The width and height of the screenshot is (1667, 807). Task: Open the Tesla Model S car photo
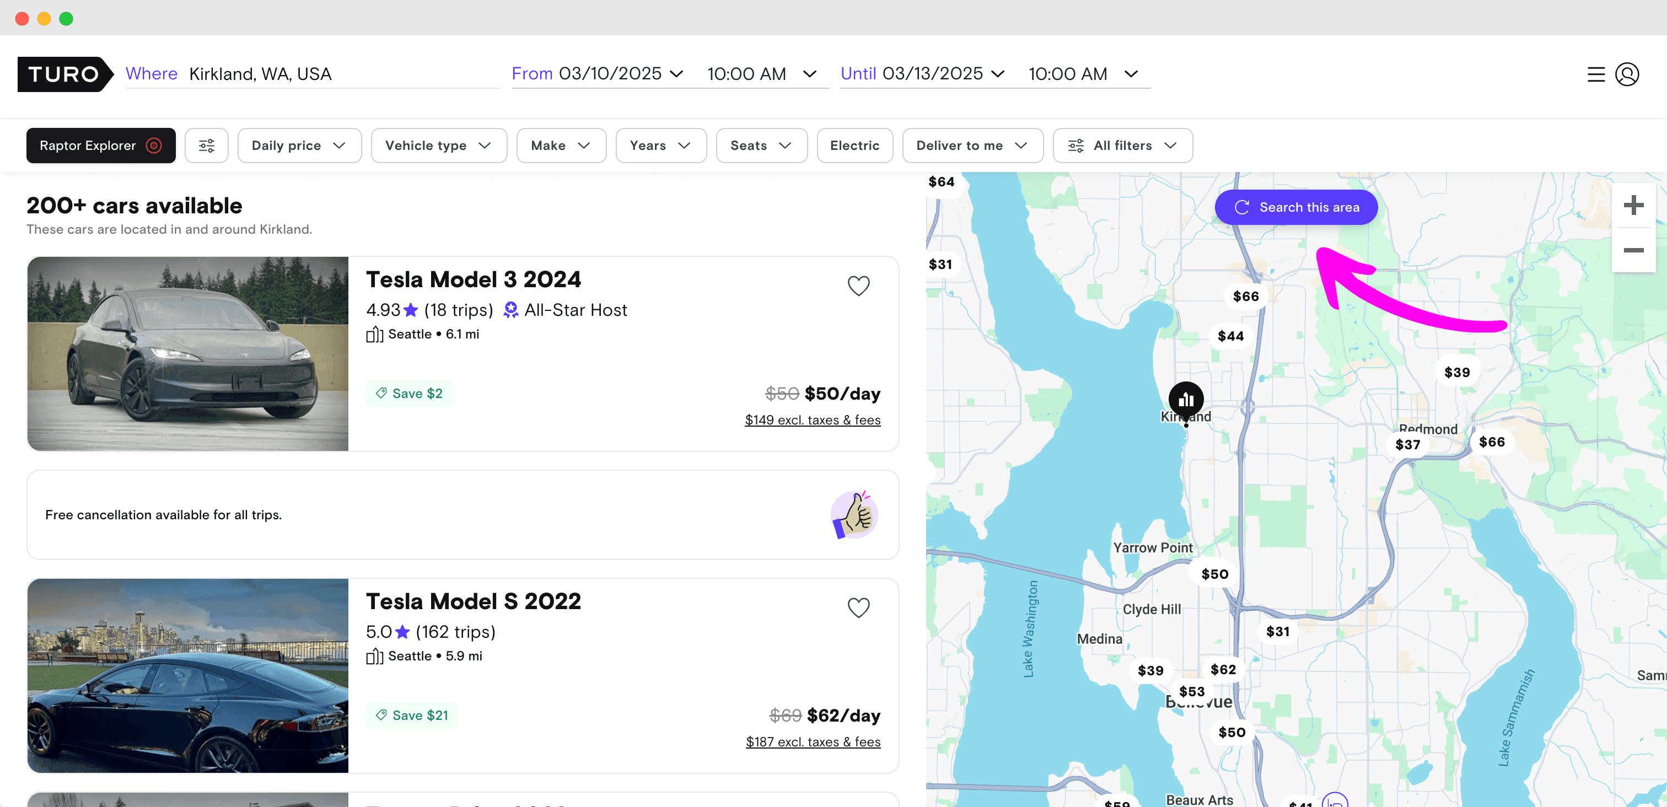click(x=187, y=676)
